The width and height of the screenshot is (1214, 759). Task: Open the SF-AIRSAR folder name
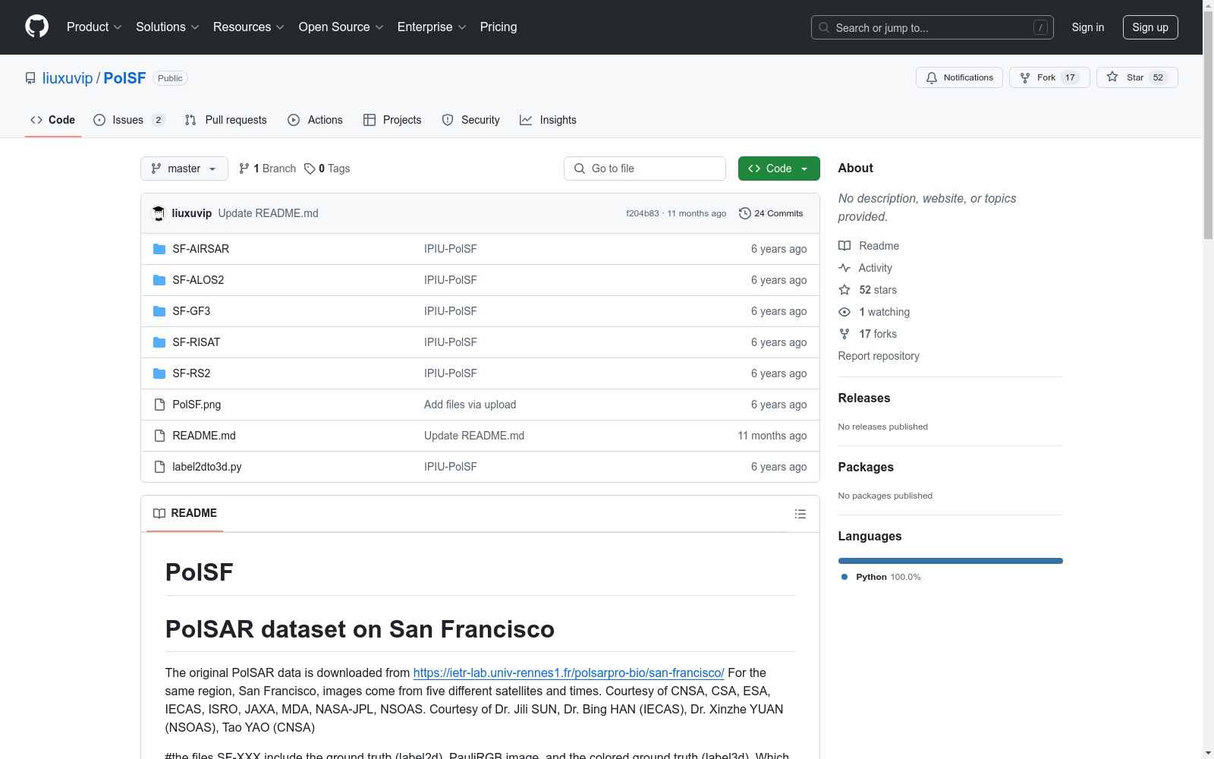tap(200, 249)
